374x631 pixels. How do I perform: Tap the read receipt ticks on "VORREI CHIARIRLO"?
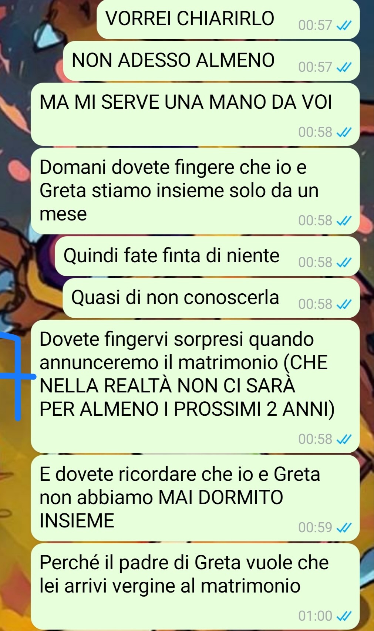pyautogui.click(x=343, y=26)
